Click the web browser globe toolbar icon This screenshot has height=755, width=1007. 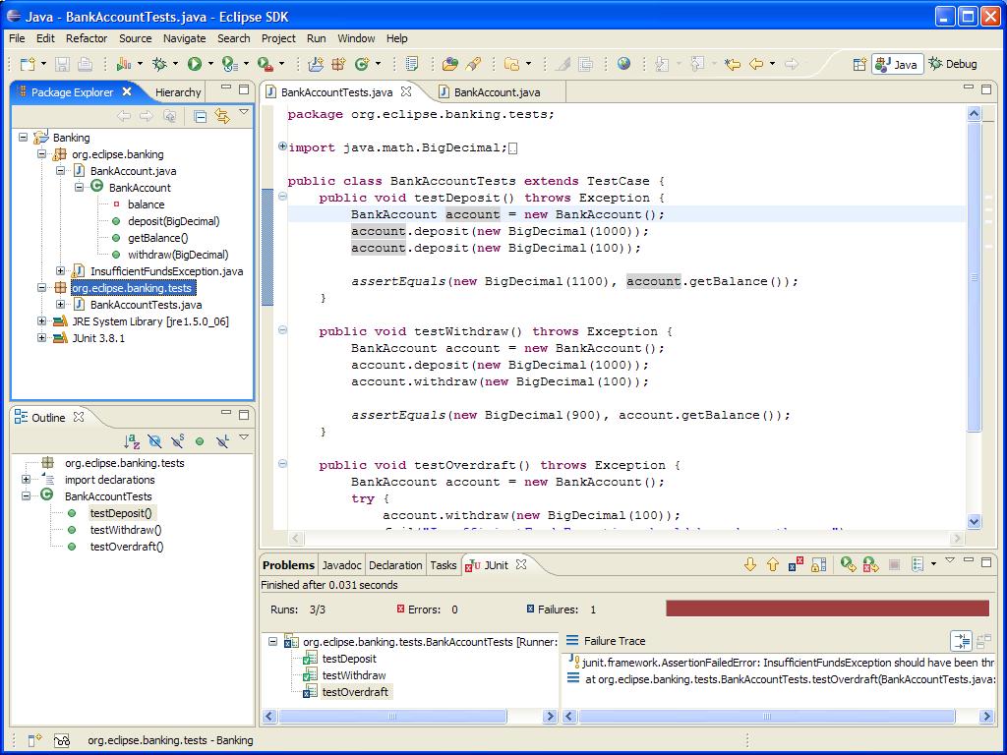coord(623,64)
